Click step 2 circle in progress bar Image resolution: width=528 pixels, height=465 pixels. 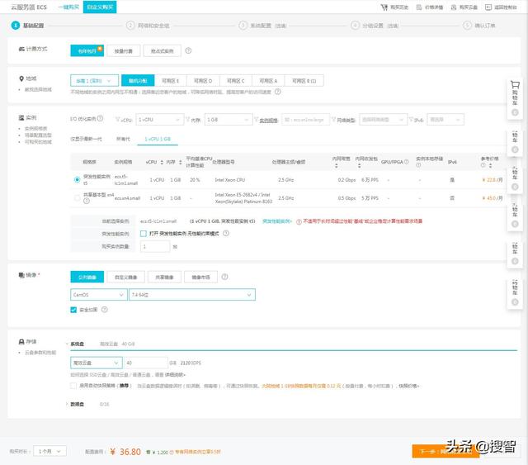coord(130,26)
